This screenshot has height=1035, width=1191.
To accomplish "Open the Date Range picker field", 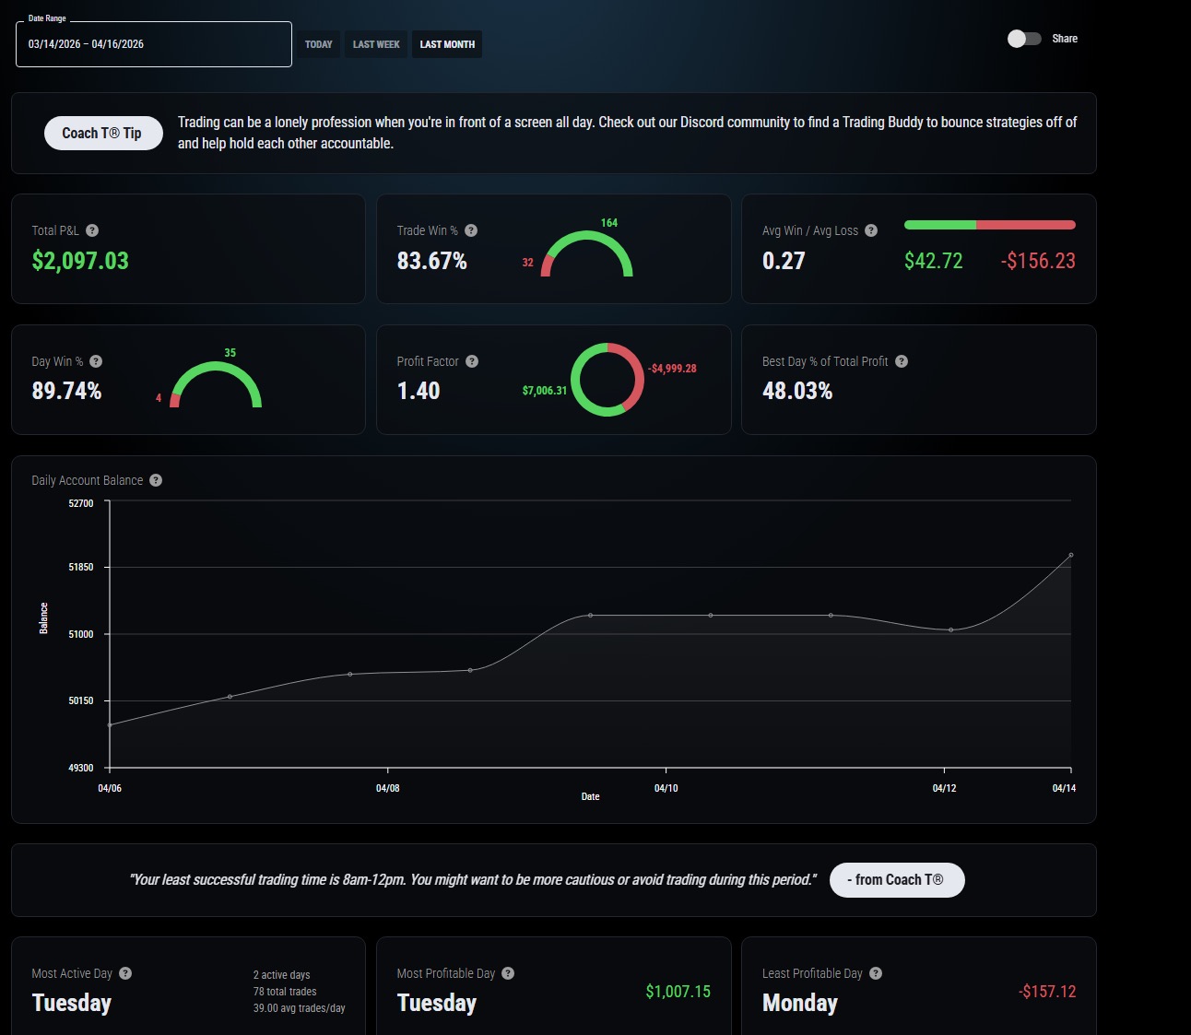I will click(154, 44).
